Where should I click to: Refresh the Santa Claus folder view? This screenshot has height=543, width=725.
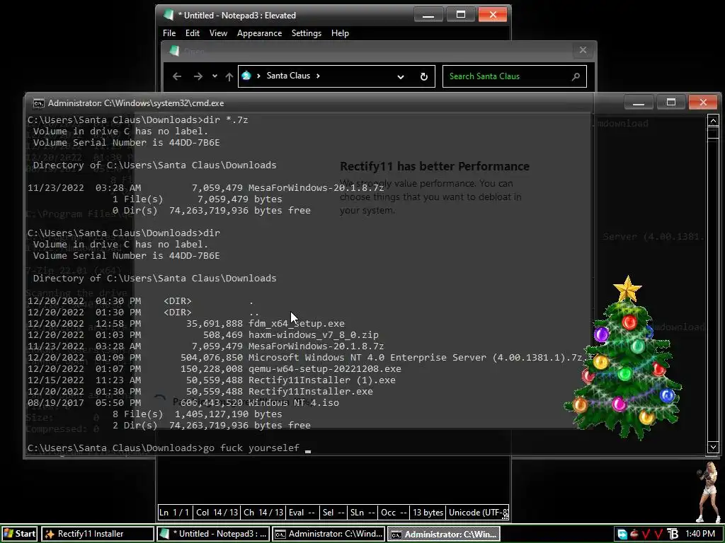click(423, 76)
